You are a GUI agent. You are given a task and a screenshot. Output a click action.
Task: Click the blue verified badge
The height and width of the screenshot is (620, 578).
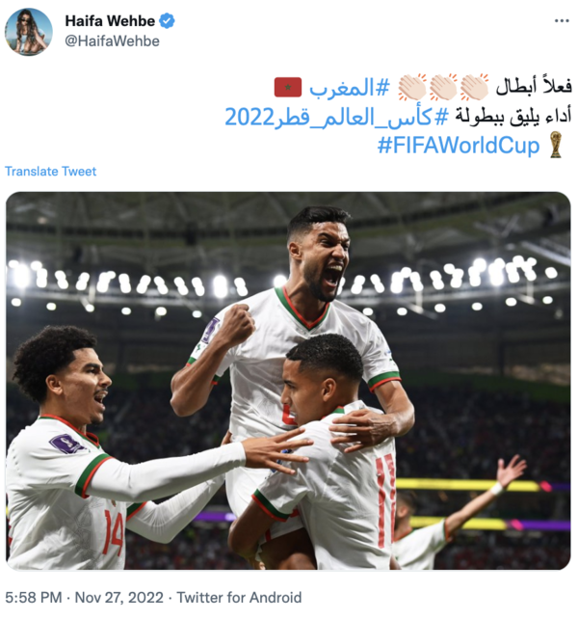click(167, 21)
